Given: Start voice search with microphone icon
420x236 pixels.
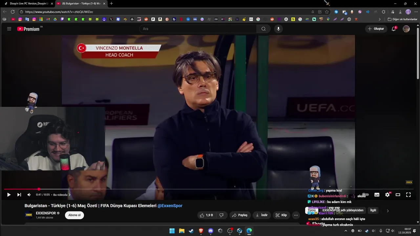Looking at the screenshot, I should tap(278, 29).
